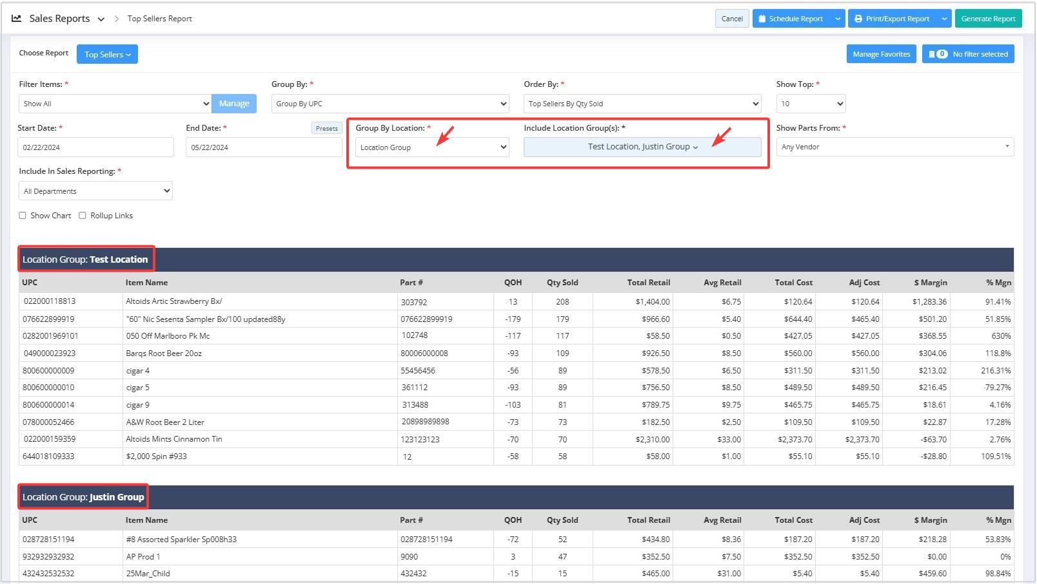Click the cigar 5 item row
Image resolution: width=1037 pixels, height=584 pixels.
tap(516, 388)
